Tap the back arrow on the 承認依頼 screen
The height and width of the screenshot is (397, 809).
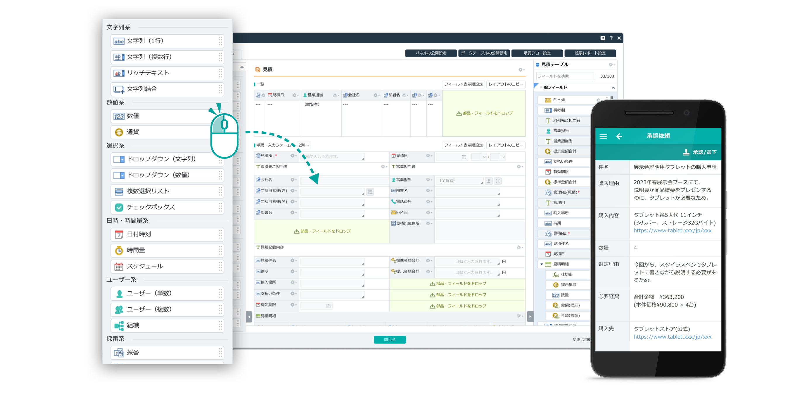620,136
